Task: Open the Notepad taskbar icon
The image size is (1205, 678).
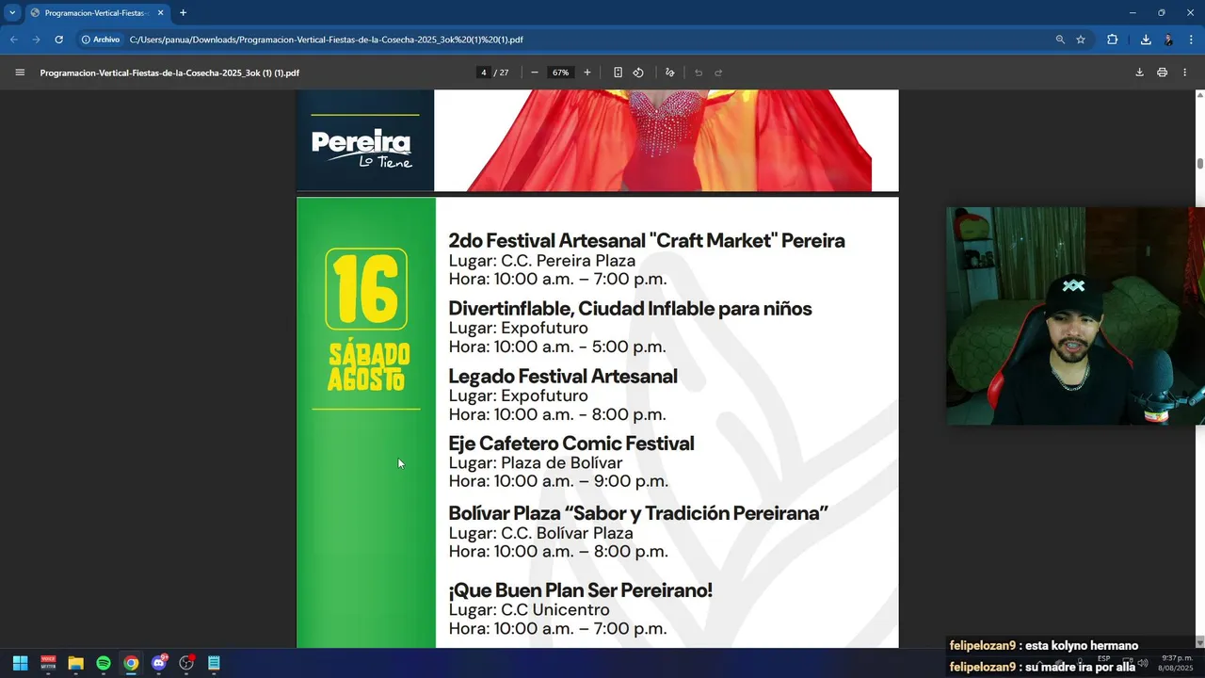Action: click(214, 663)
